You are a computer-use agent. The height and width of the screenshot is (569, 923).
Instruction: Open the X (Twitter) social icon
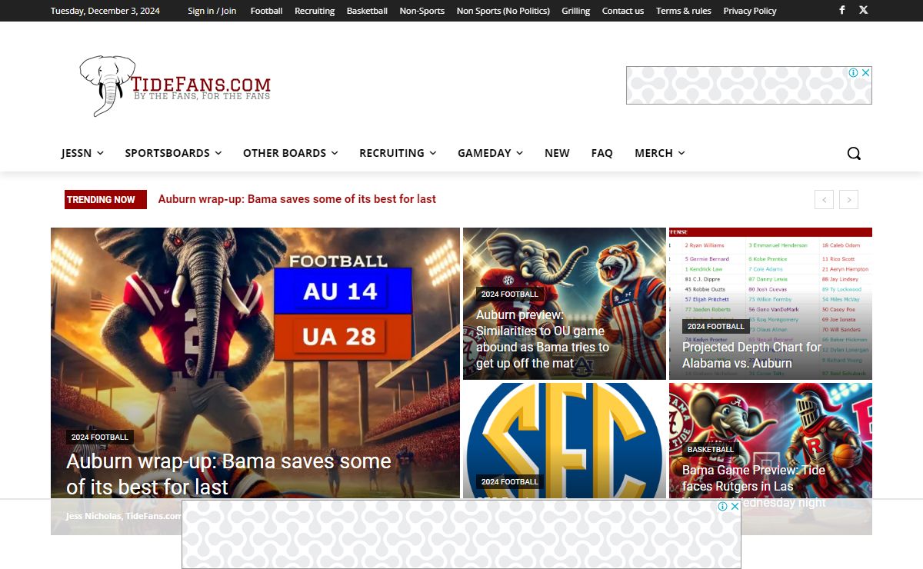863,10
